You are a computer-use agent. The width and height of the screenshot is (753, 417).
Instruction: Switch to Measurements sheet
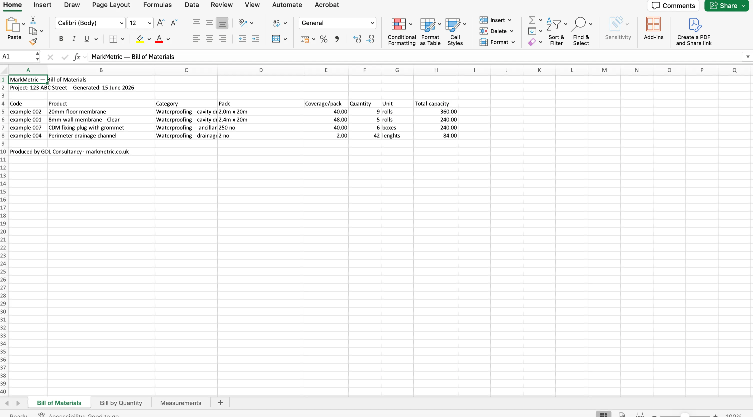pyautogui.click(x=181, y=403)
